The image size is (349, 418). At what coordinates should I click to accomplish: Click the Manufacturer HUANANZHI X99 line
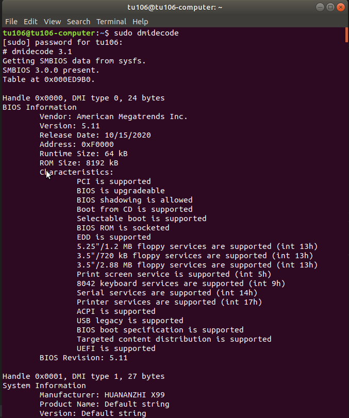(102, 395)
